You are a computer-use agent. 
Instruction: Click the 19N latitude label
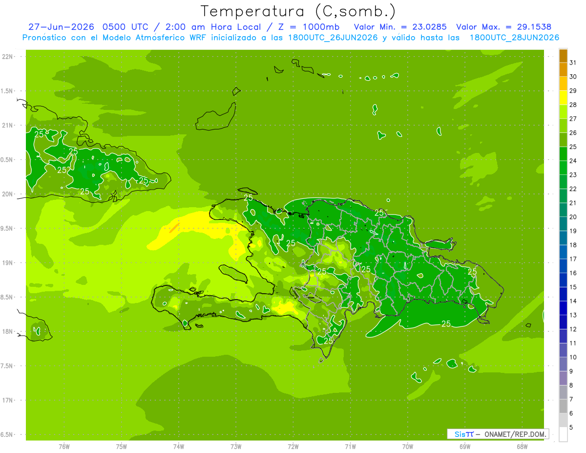7,262
